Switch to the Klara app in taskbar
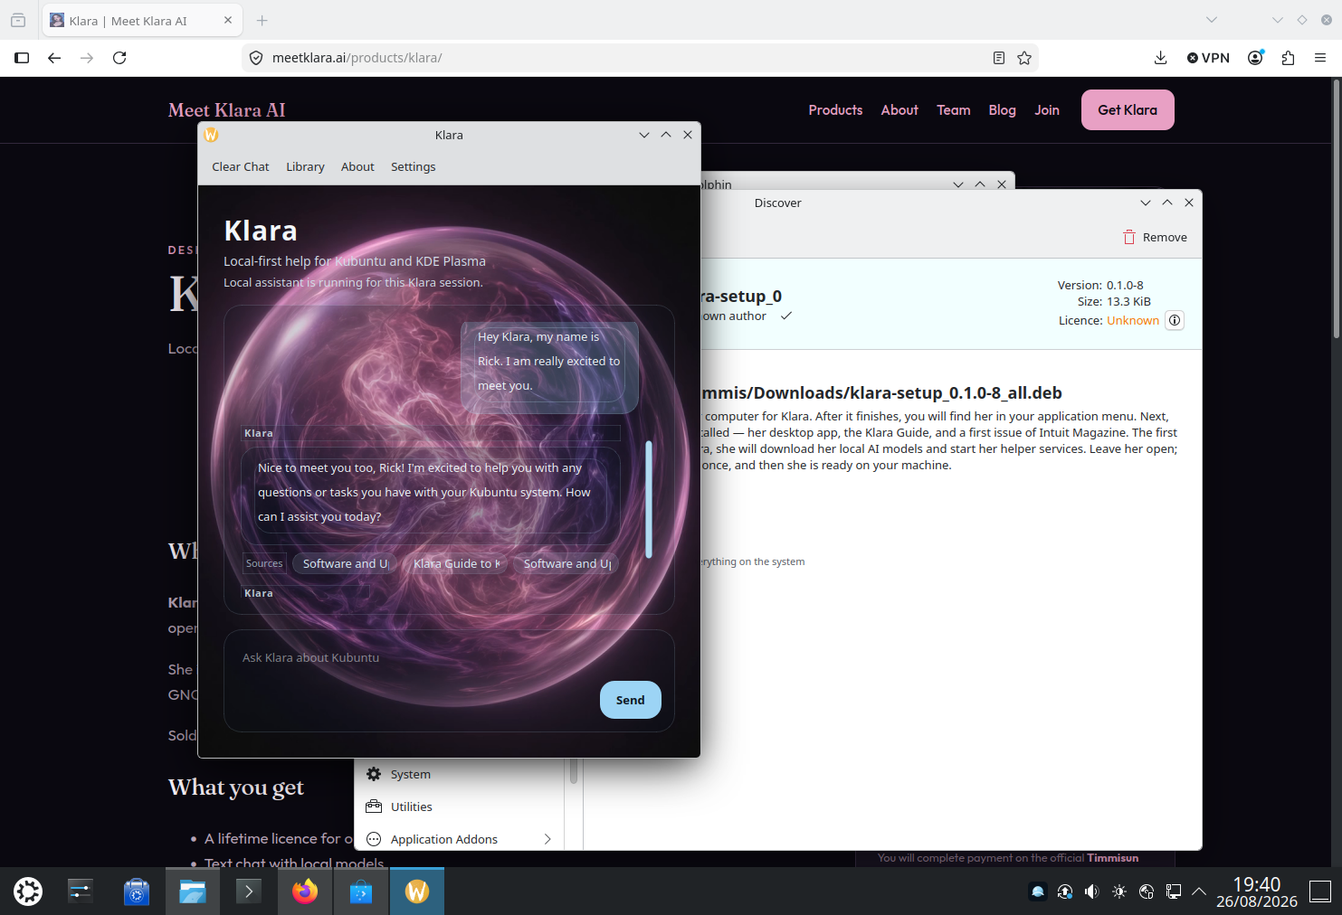This screenshot has width=1342, height=915. click(x=416, y=891)
